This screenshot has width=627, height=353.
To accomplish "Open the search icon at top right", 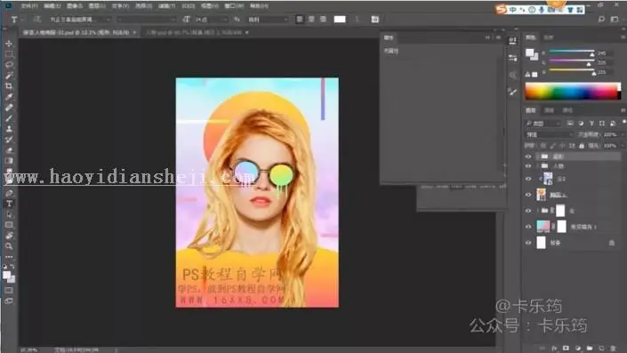I will pyautogui.click(x=601, y=19).
